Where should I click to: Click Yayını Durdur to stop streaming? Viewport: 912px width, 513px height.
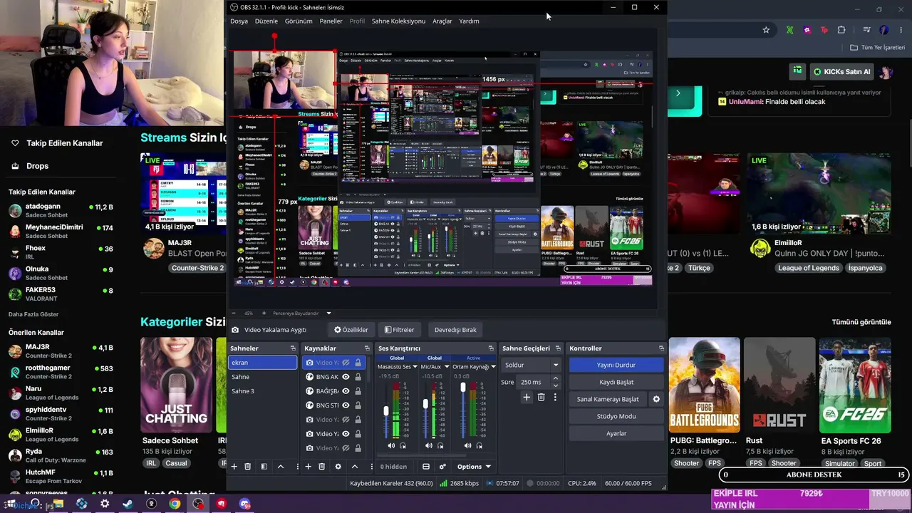pos(616,365)
